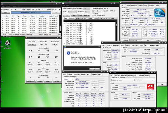
Task: Click the Sensor Test button in Real Temp
Action: [x=31, y=81]
